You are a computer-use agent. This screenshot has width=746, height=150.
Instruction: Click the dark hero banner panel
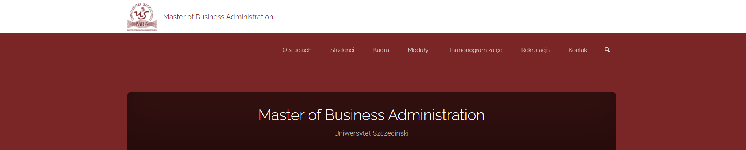pyautogui.click(x=371, y=121)
